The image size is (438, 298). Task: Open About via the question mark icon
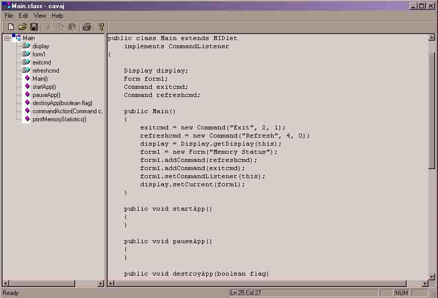click(x=102, y=27)
